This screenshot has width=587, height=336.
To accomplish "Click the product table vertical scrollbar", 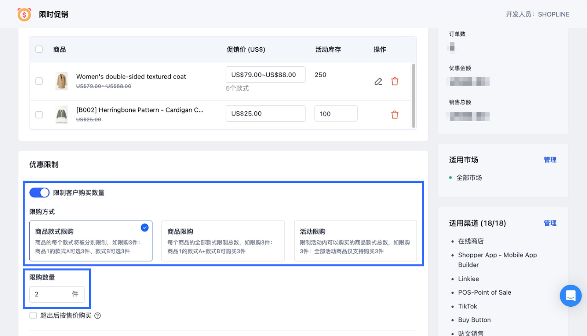I will pyautogui.click(x=413, y=95).
